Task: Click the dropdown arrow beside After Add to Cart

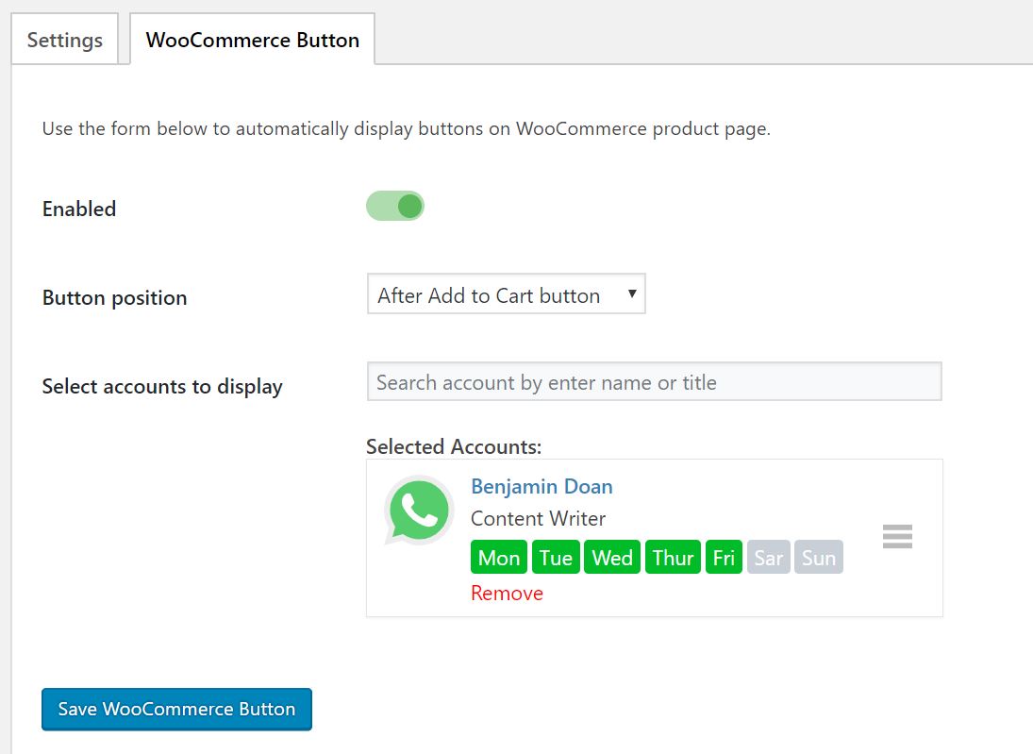Action: [x=632, y=293]
